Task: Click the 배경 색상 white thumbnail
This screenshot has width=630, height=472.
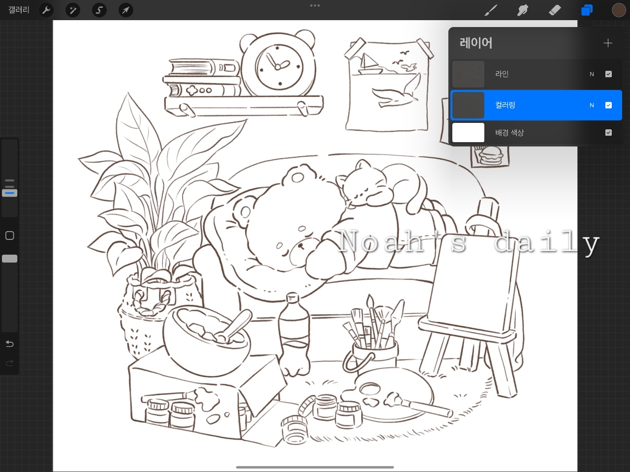Action: point(468,133)
